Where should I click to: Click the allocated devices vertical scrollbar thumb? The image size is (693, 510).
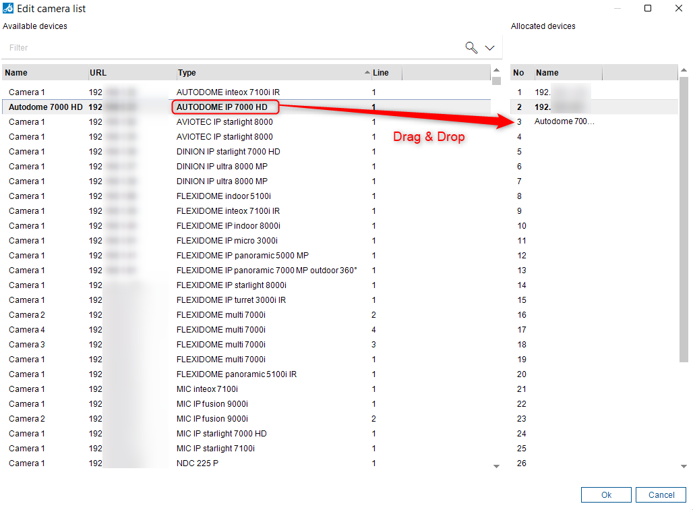tap(684, 219)
